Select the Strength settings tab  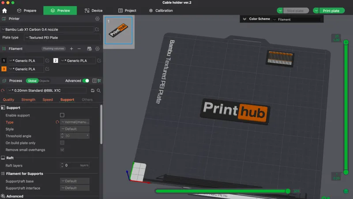tap(28, 100)
